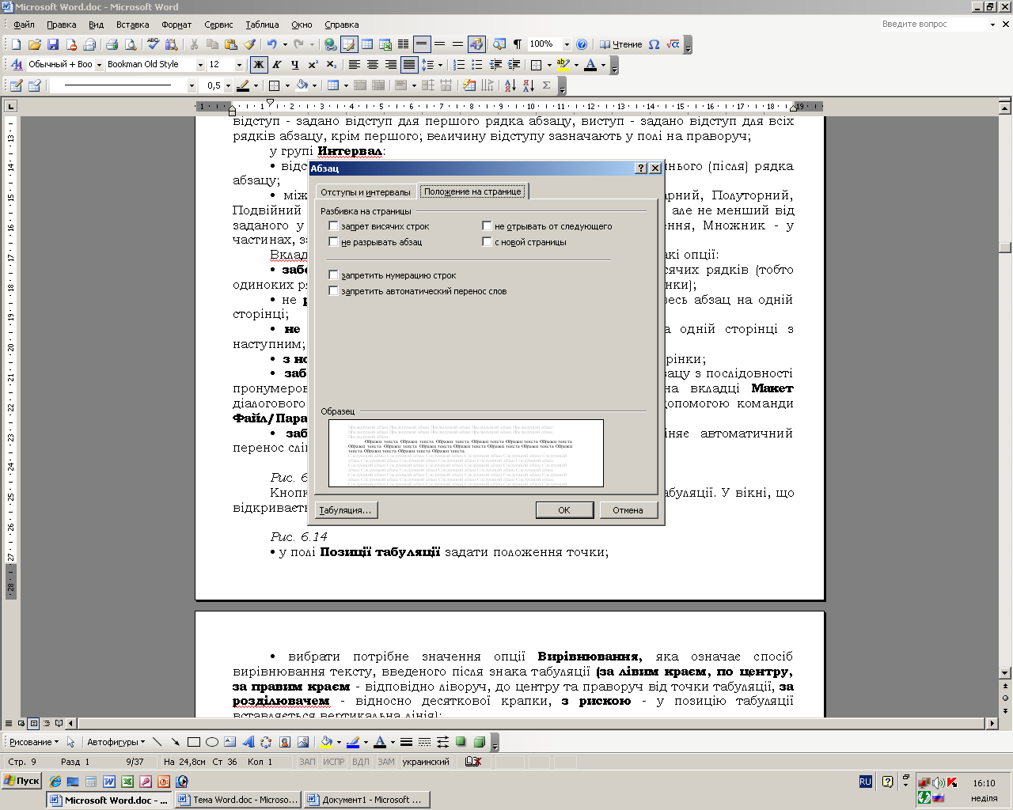Click the Italic (К) formatting icon
This screenshot has height=810, width=1013.
[277, 65]
